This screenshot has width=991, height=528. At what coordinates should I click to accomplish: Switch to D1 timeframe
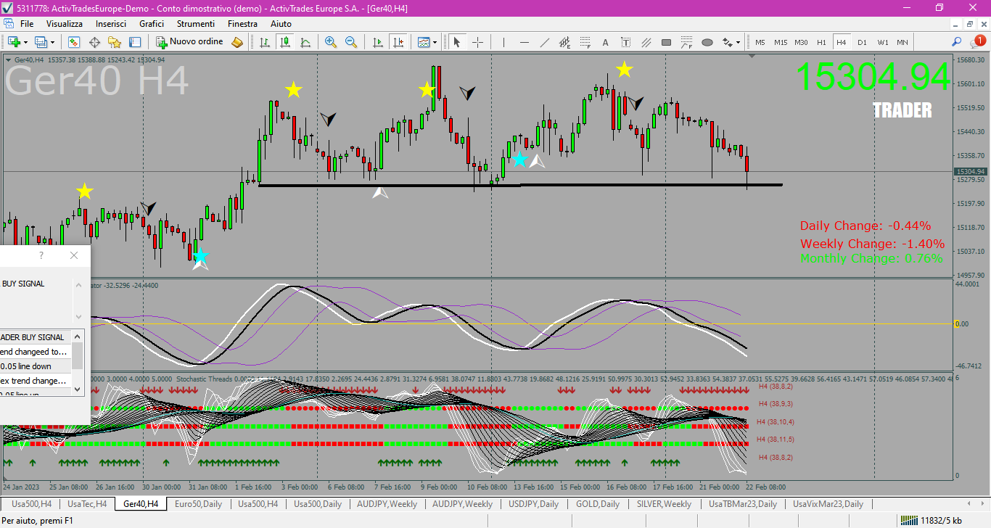pos(862,42)
